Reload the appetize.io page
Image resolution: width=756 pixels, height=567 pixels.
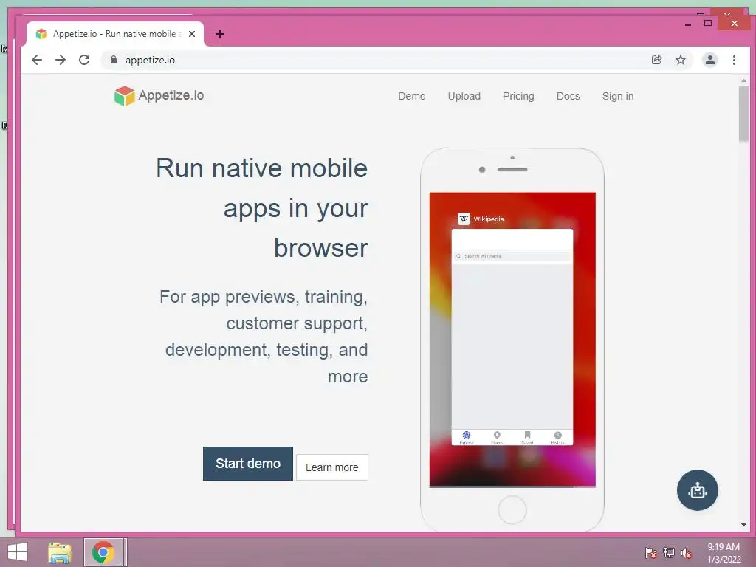(84, 60)
